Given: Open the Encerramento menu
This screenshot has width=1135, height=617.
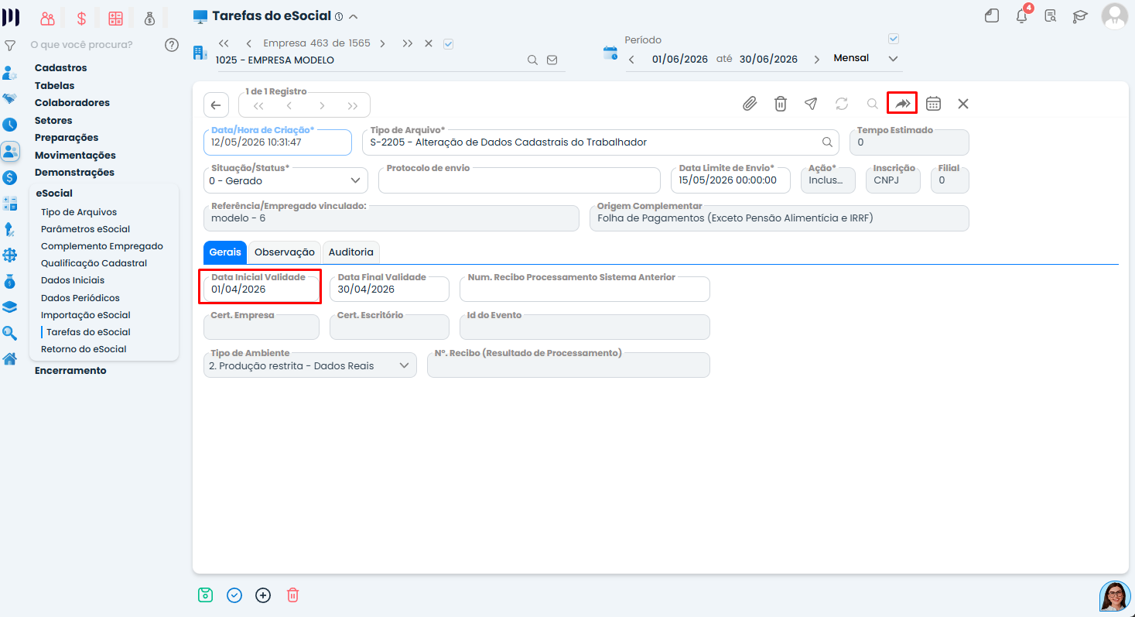Looking at the screenshot, I should 70,370.
